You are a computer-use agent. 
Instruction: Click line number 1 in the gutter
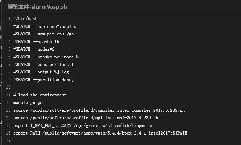click(9, 19)
